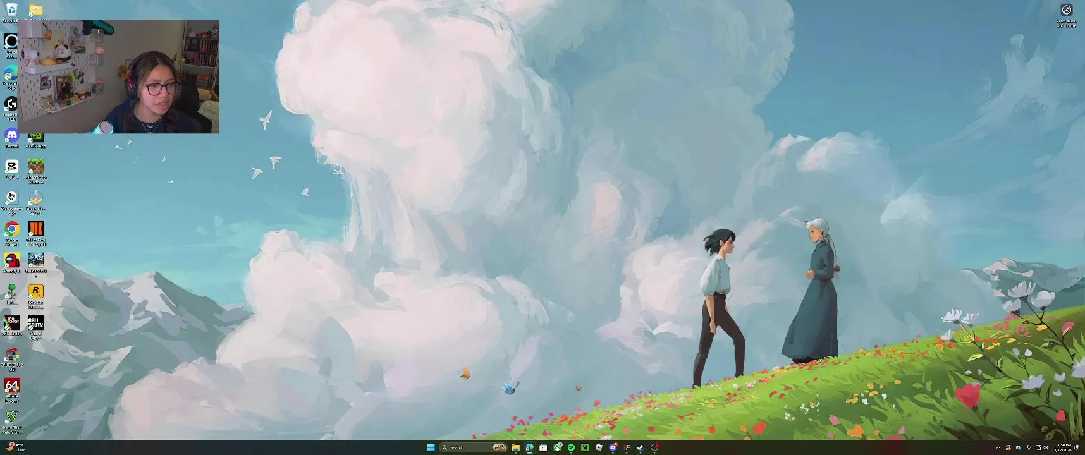Launch ARC Raiders from the desktop
This screenshot has height=455, width=1085.
tap(11, 325)
